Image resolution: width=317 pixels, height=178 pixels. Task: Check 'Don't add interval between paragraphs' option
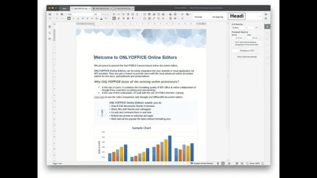(233, 43)
